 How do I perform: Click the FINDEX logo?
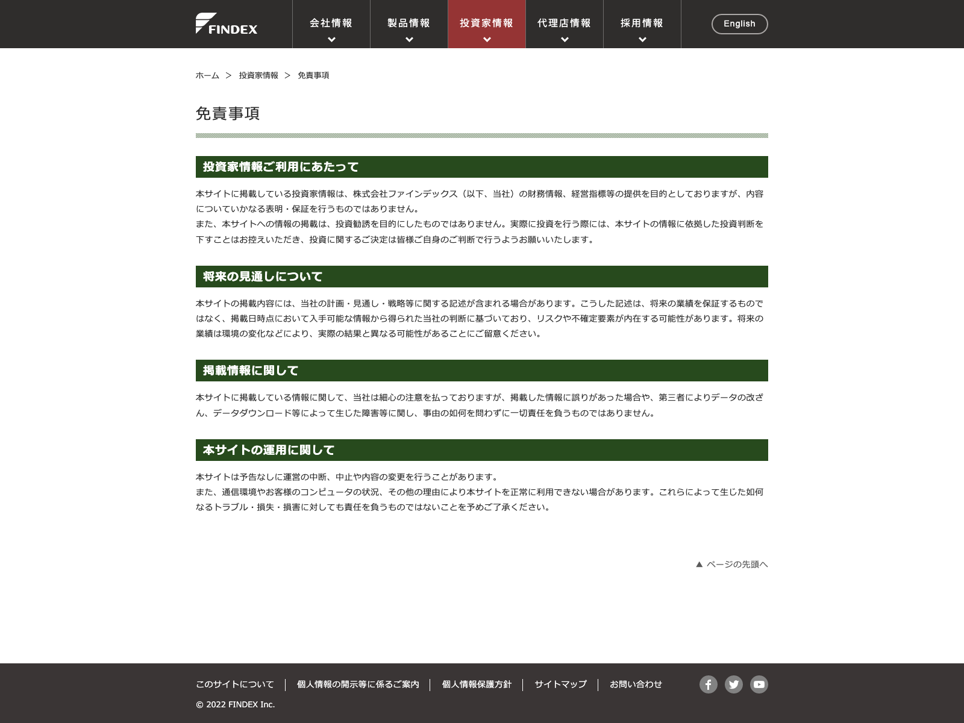227,23
